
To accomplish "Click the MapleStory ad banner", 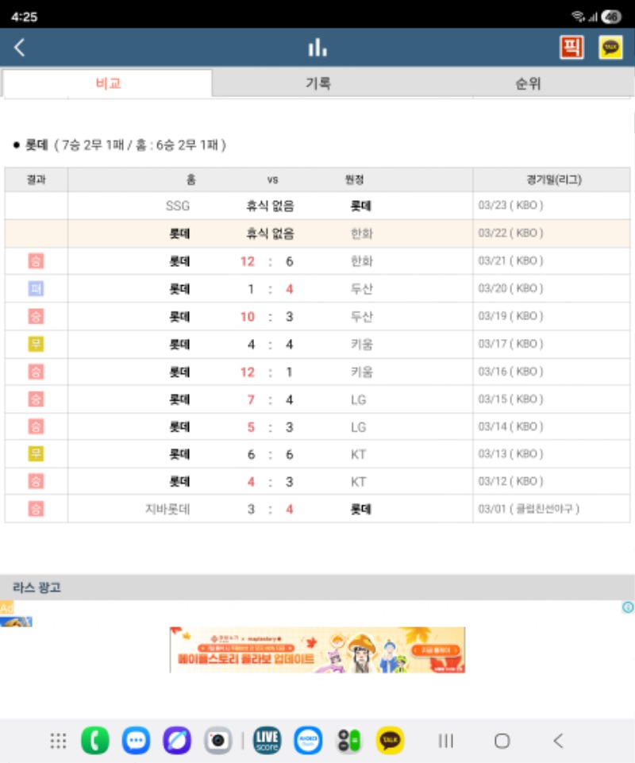I will (317, 649).
